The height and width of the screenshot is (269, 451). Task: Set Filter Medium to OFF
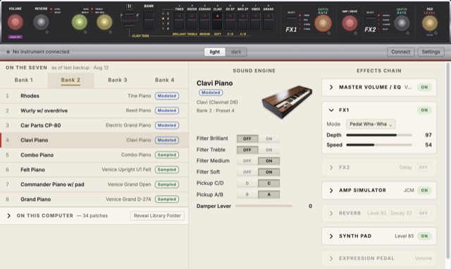click(247, 161)
